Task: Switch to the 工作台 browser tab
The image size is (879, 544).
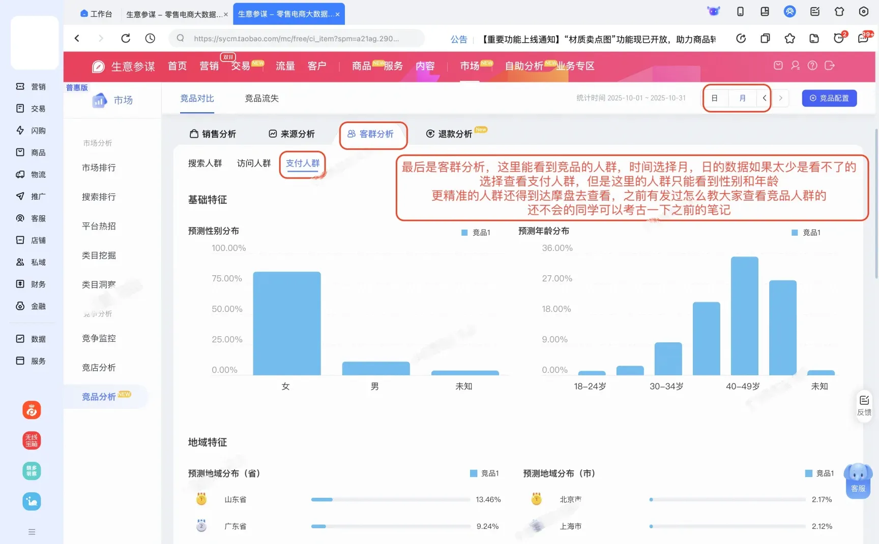Action: click(96, 14)
